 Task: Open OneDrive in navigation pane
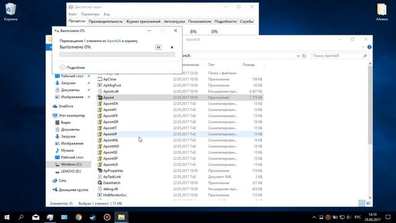coord(66,106)
